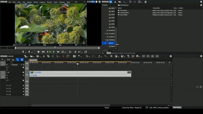This screenshot has width=203, height=114.
Task: Expand the 4 A audio track
Action: click(7, 95)
